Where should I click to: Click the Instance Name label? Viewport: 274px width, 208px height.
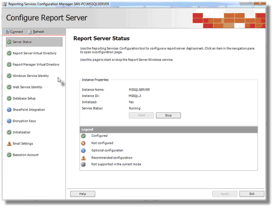coord(93,90)
